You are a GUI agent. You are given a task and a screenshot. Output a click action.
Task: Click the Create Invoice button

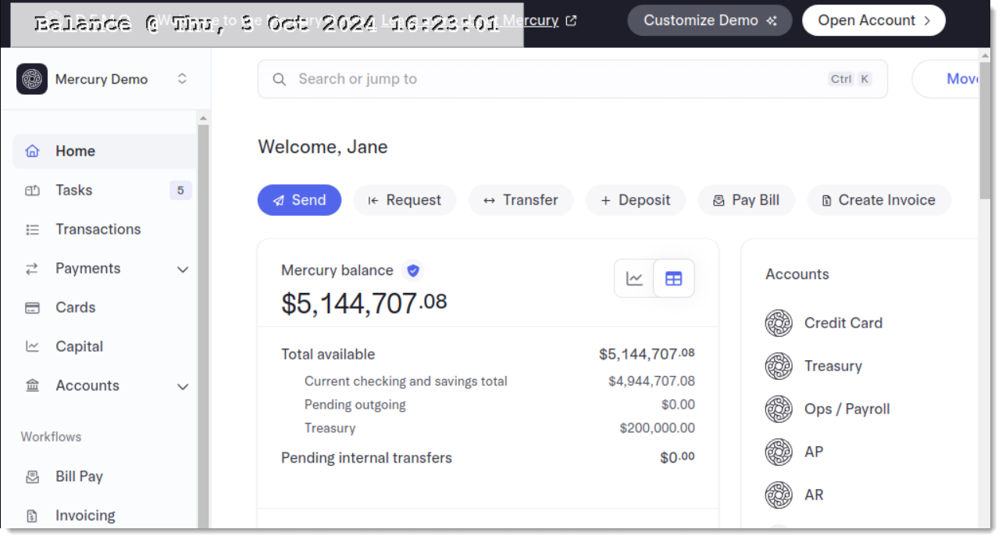pos(879,200)
